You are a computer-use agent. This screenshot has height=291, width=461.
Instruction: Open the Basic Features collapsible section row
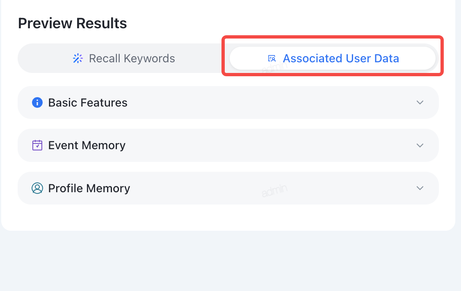point(228,102)
